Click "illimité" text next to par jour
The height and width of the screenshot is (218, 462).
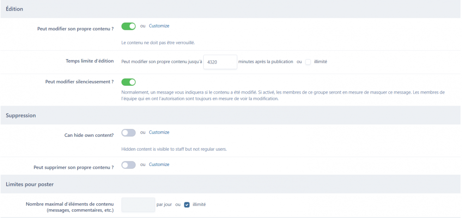click(199, 205)
